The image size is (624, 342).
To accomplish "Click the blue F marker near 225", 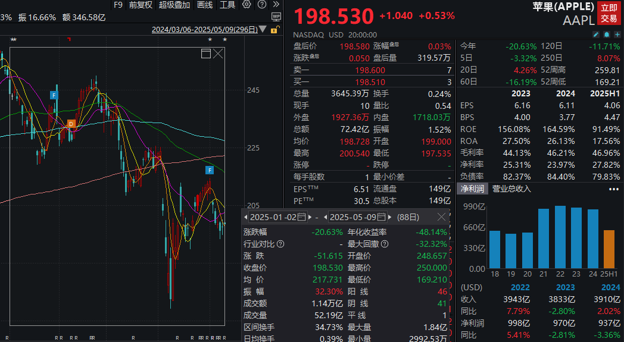I will click(210, 170).
